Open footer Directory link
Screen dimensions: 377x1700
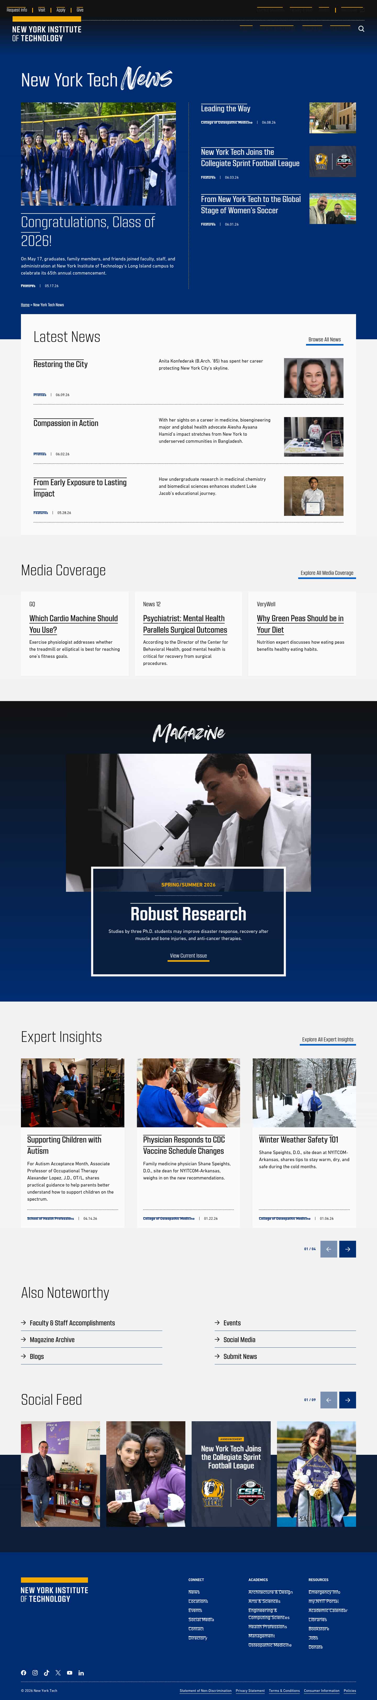point(198,1638)
